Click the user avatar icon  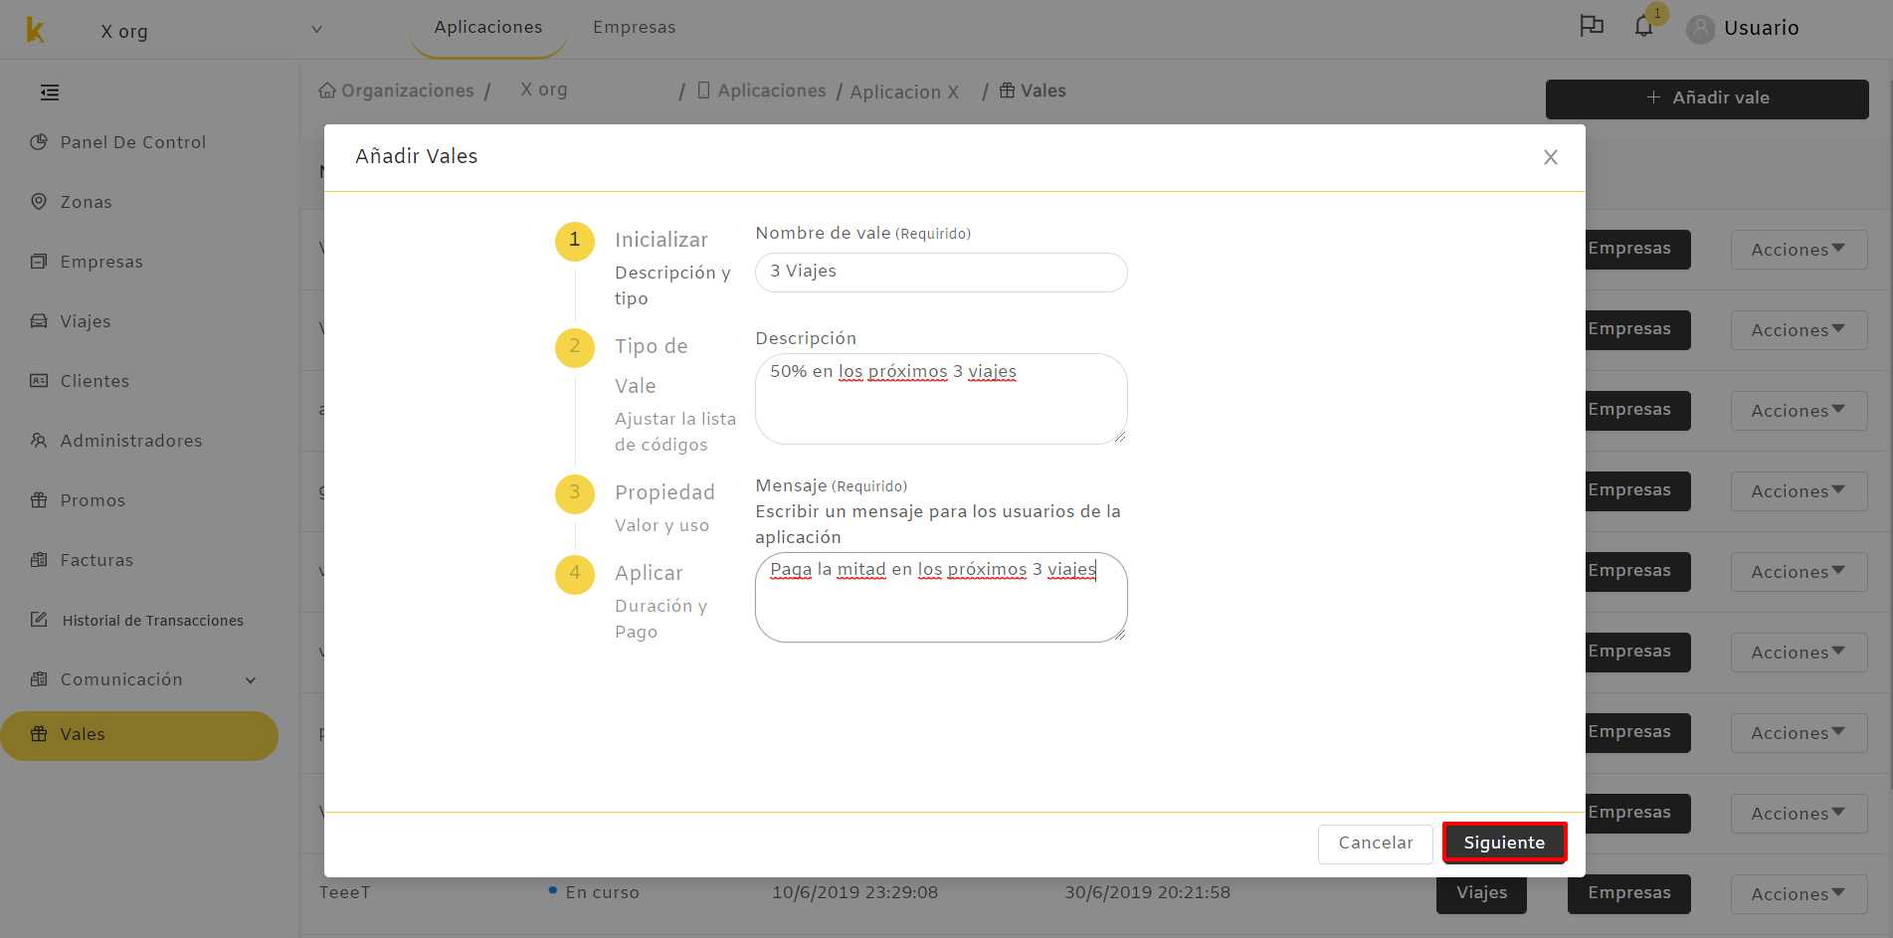pos(1700,29)
